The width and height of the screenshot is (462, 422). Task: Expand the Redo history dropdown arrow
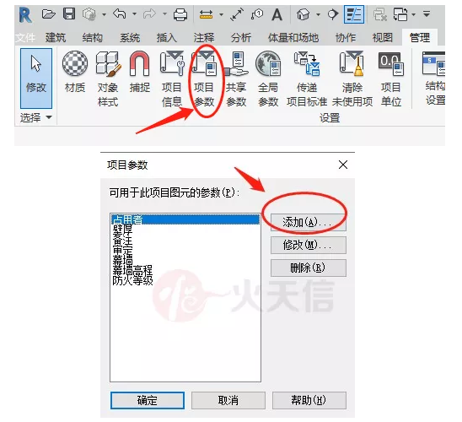click(x=164, y=14)
